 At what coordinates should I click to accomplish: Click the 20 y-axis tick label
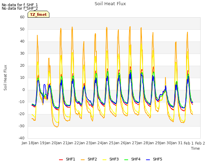(x=22, y=65)
